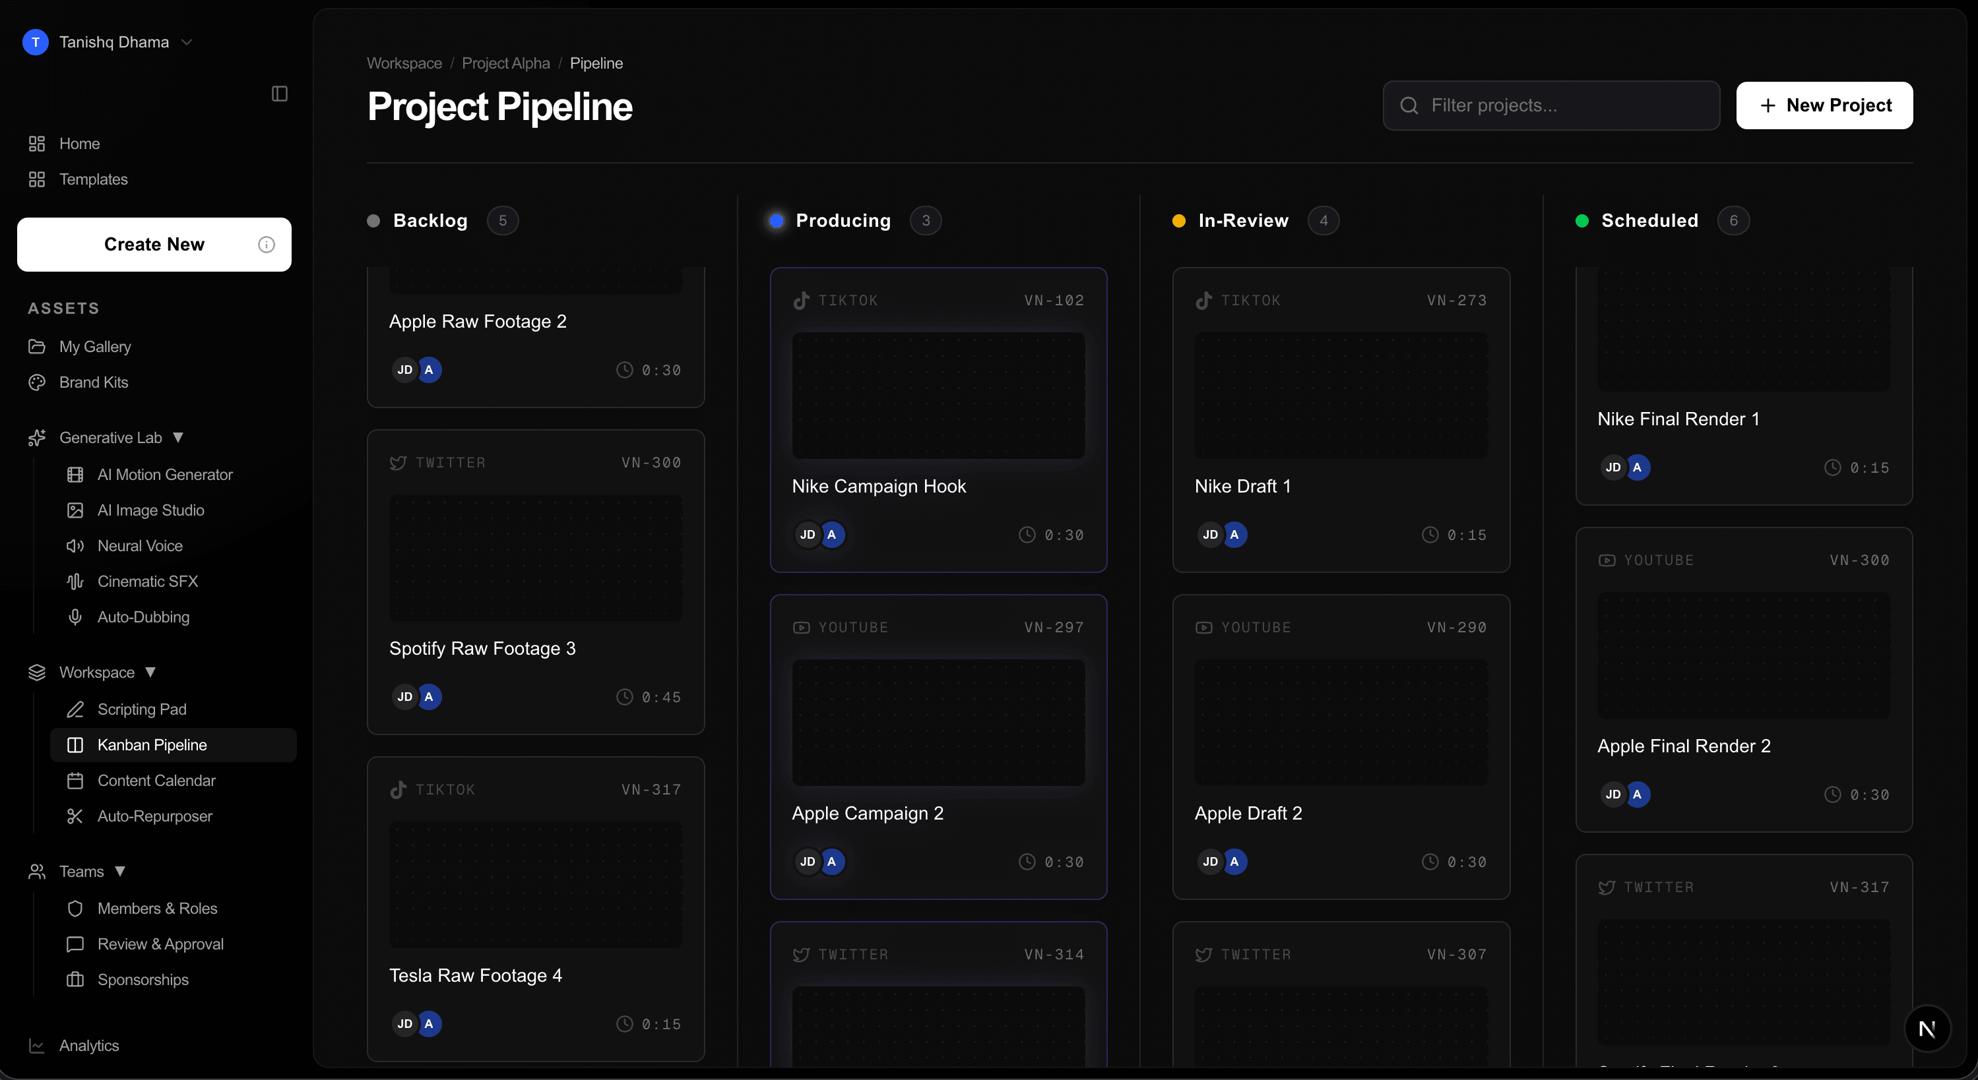Select Kanban Pipeline in sidebar
This screenshot has width=1978, height=1080.
click(174, 744)
